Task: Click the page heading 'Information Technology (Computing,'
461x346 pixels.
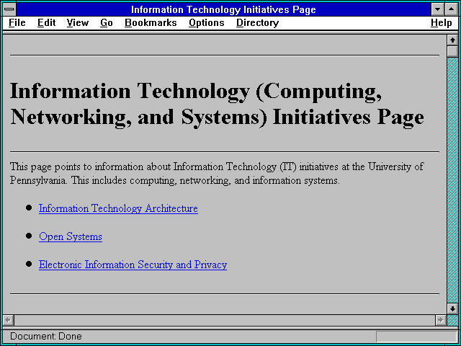Action: coord(196,92)
